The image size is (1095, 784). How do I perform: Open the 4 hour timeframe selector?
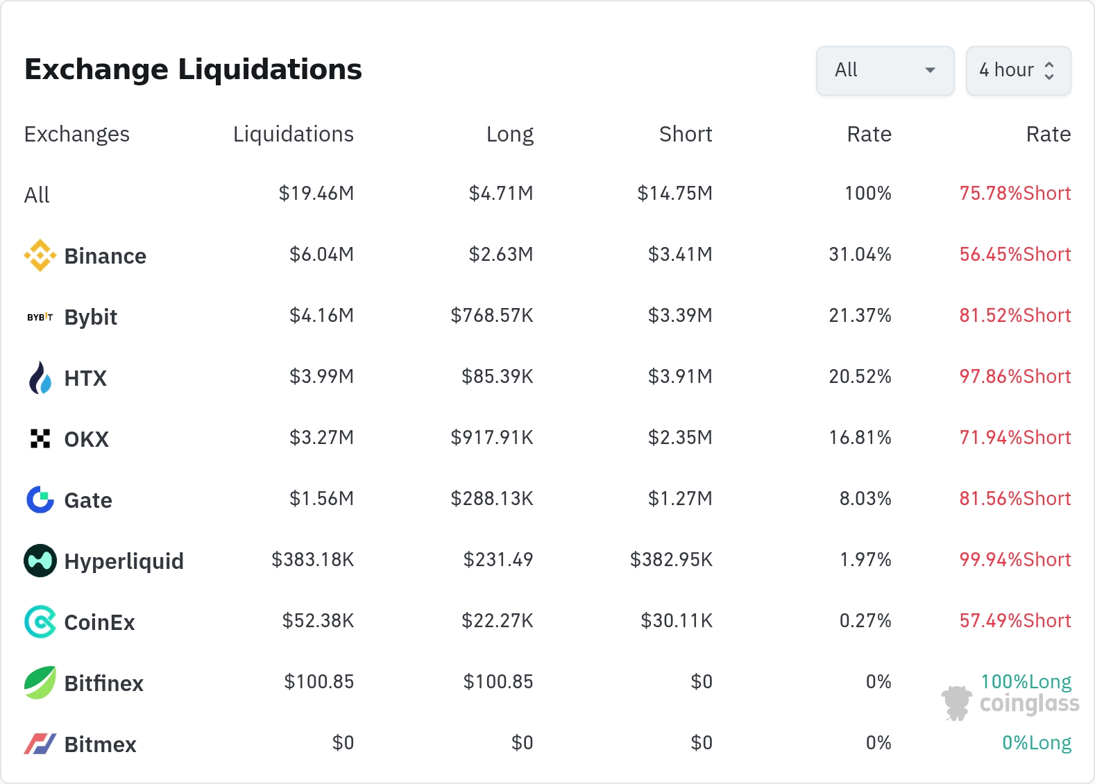1018,70
